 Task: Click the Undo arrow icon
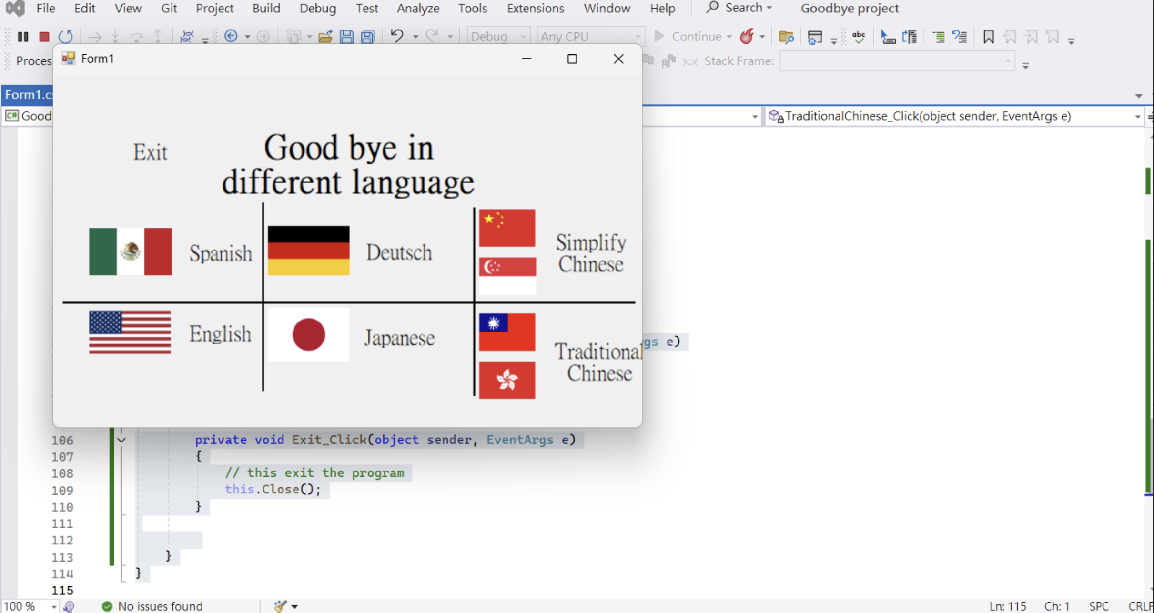click(396, 37)
